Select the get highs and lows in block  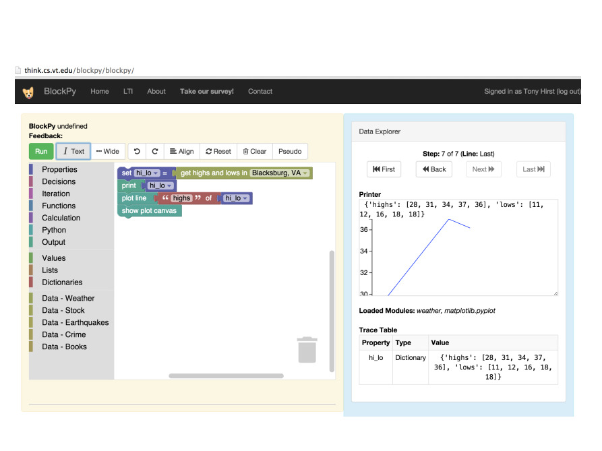(x=214, y=173)
